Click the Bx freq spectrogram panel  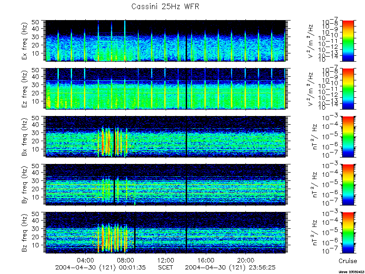(166, 137)
